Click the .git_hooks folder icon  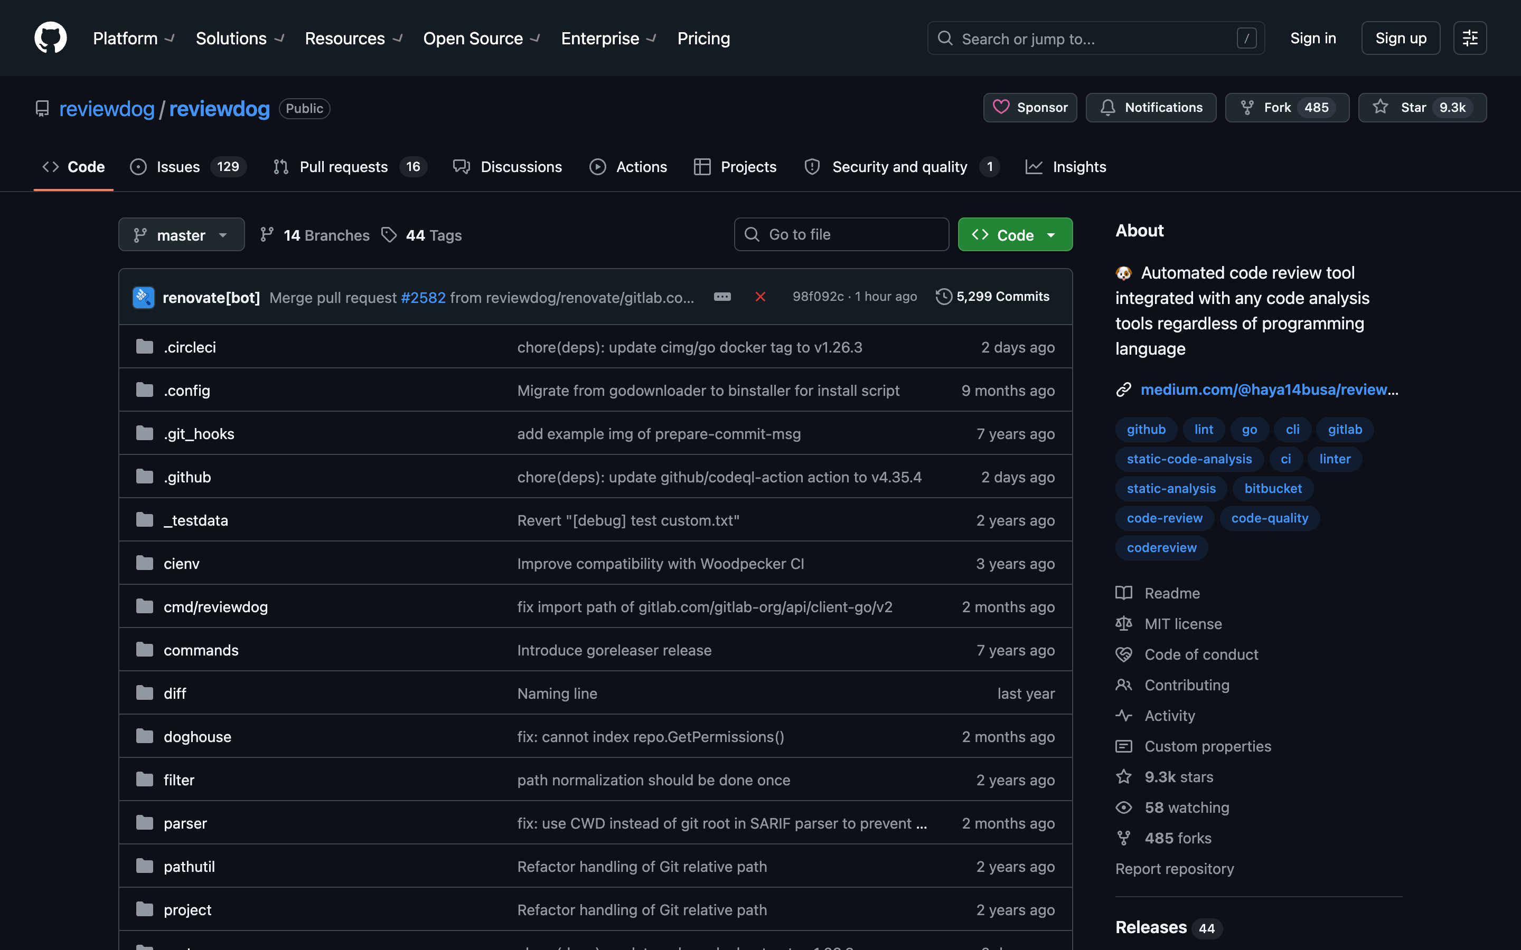pyautogui.click(x=145, y=433)
